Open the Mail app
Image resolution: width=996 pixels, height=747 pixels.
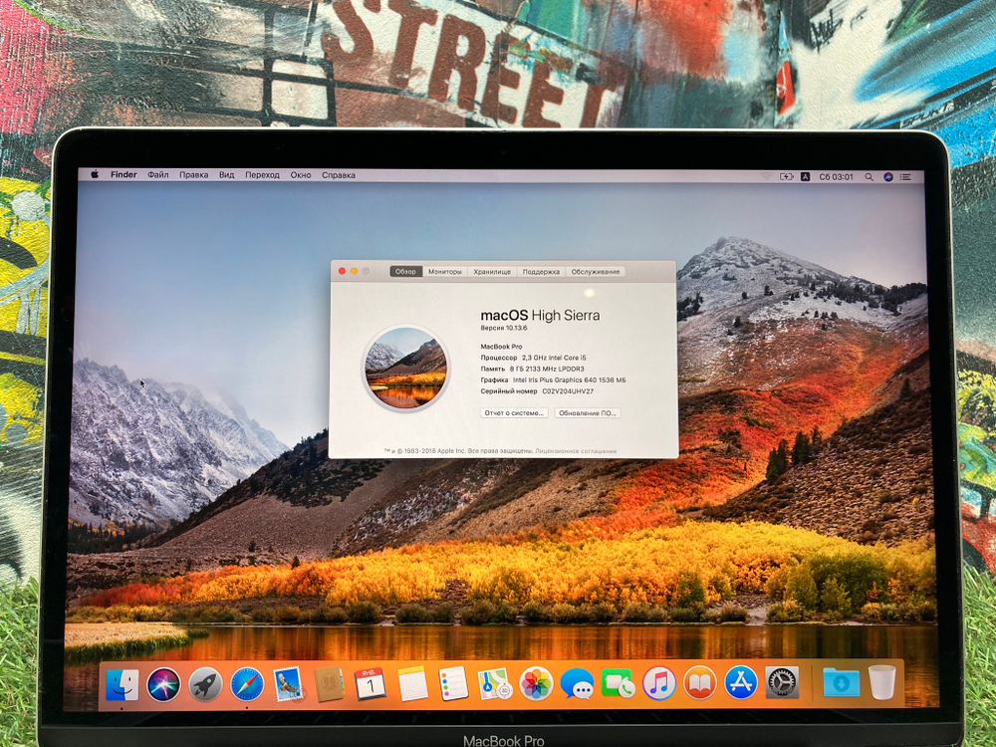click(287, 685)
